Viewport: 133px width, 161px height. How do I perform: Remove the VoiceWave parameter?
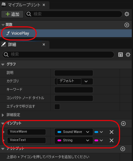[x=112, y=132]
